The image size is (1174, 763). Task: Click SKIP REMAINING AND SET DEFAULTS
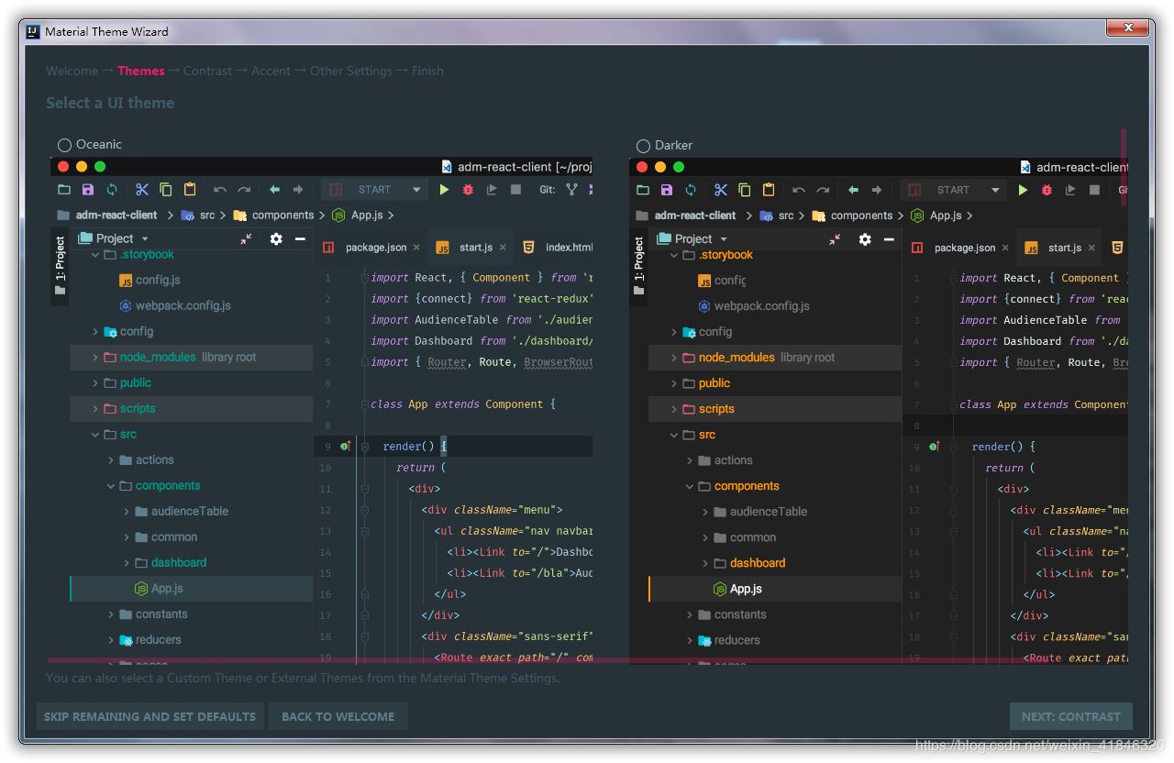pyautogui.click(x=150, y=716)
